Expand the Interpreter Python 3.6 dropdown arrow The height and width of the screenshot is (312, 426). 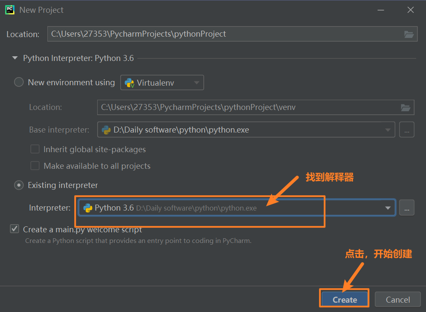pyautogui.click(x=388, y=208)
